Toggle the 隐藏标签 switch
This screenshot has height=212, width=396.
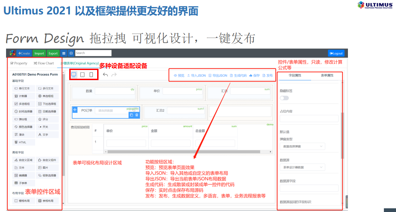tap(284, 98)
